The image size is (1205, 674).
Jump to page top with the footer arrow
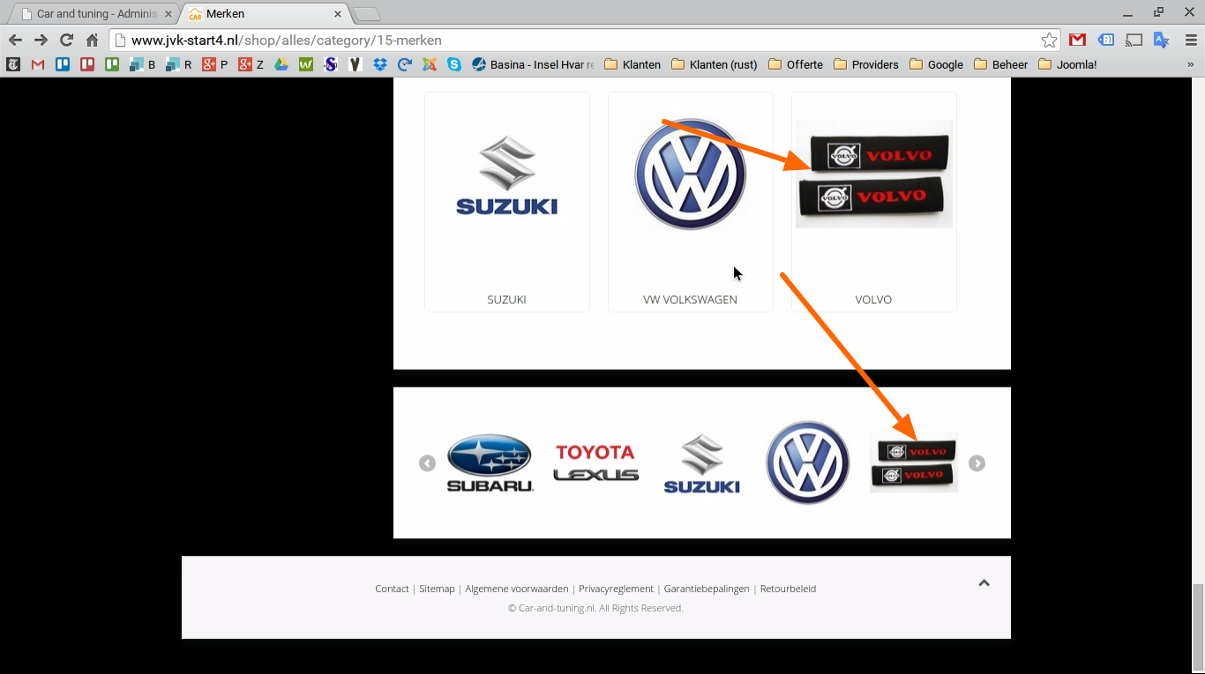(984, 583)
